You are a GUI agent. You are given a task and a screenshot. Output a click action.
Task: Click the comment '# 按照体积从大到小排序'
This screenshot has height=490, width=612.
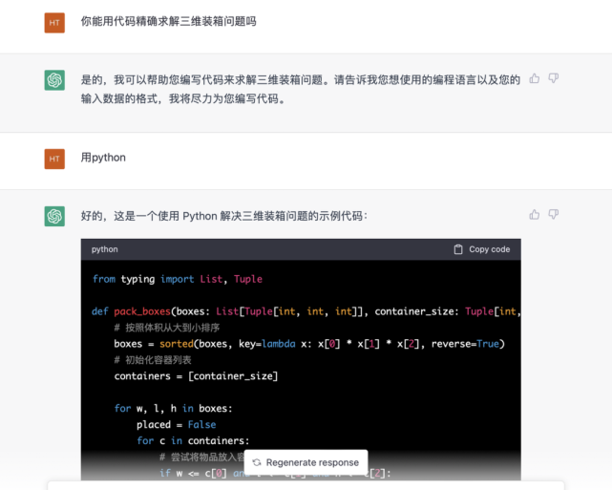tap(167, 328)
